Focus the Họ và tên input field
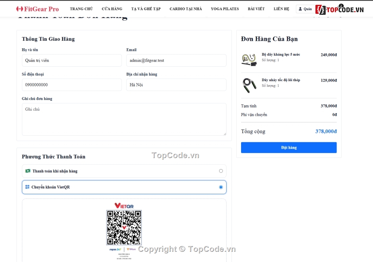Screen dimensions: 373x262 point(71,60)
